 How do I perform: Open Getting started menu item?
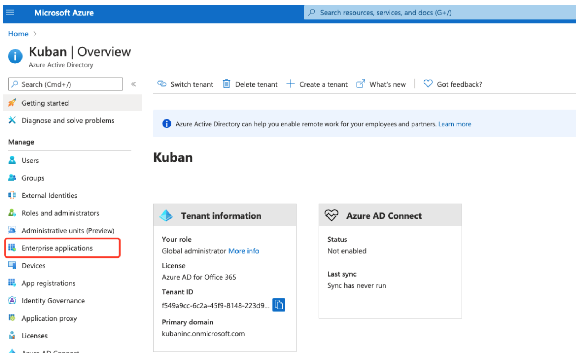pyautogui.click(x=72, y=103)
